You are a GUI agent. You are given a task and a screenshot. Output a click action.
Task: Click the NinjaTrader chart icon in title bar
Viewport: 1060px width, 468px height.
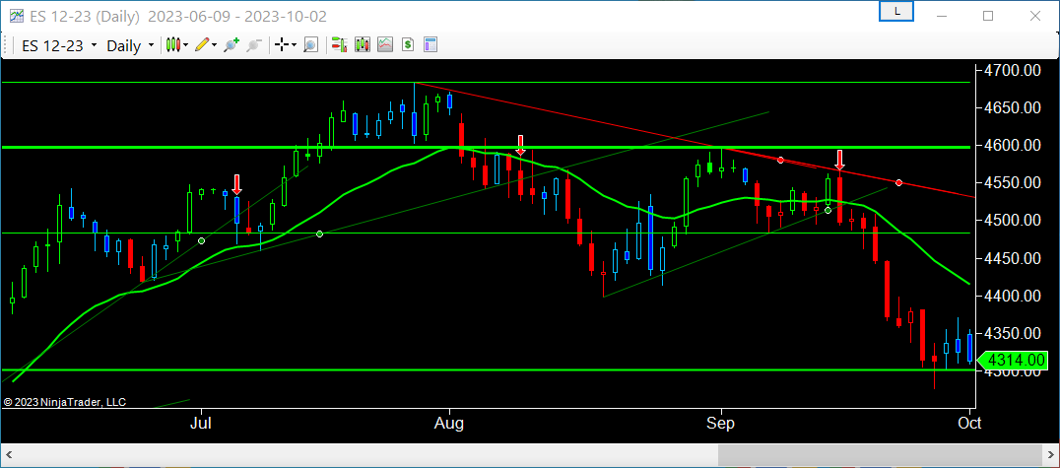coord(16,16)
